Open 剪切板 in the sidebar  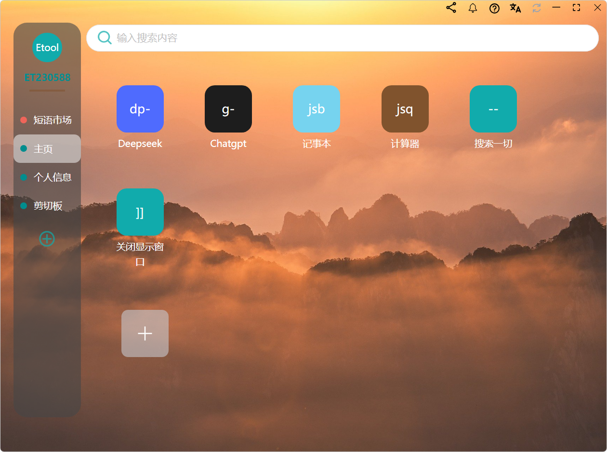point(47,206)
